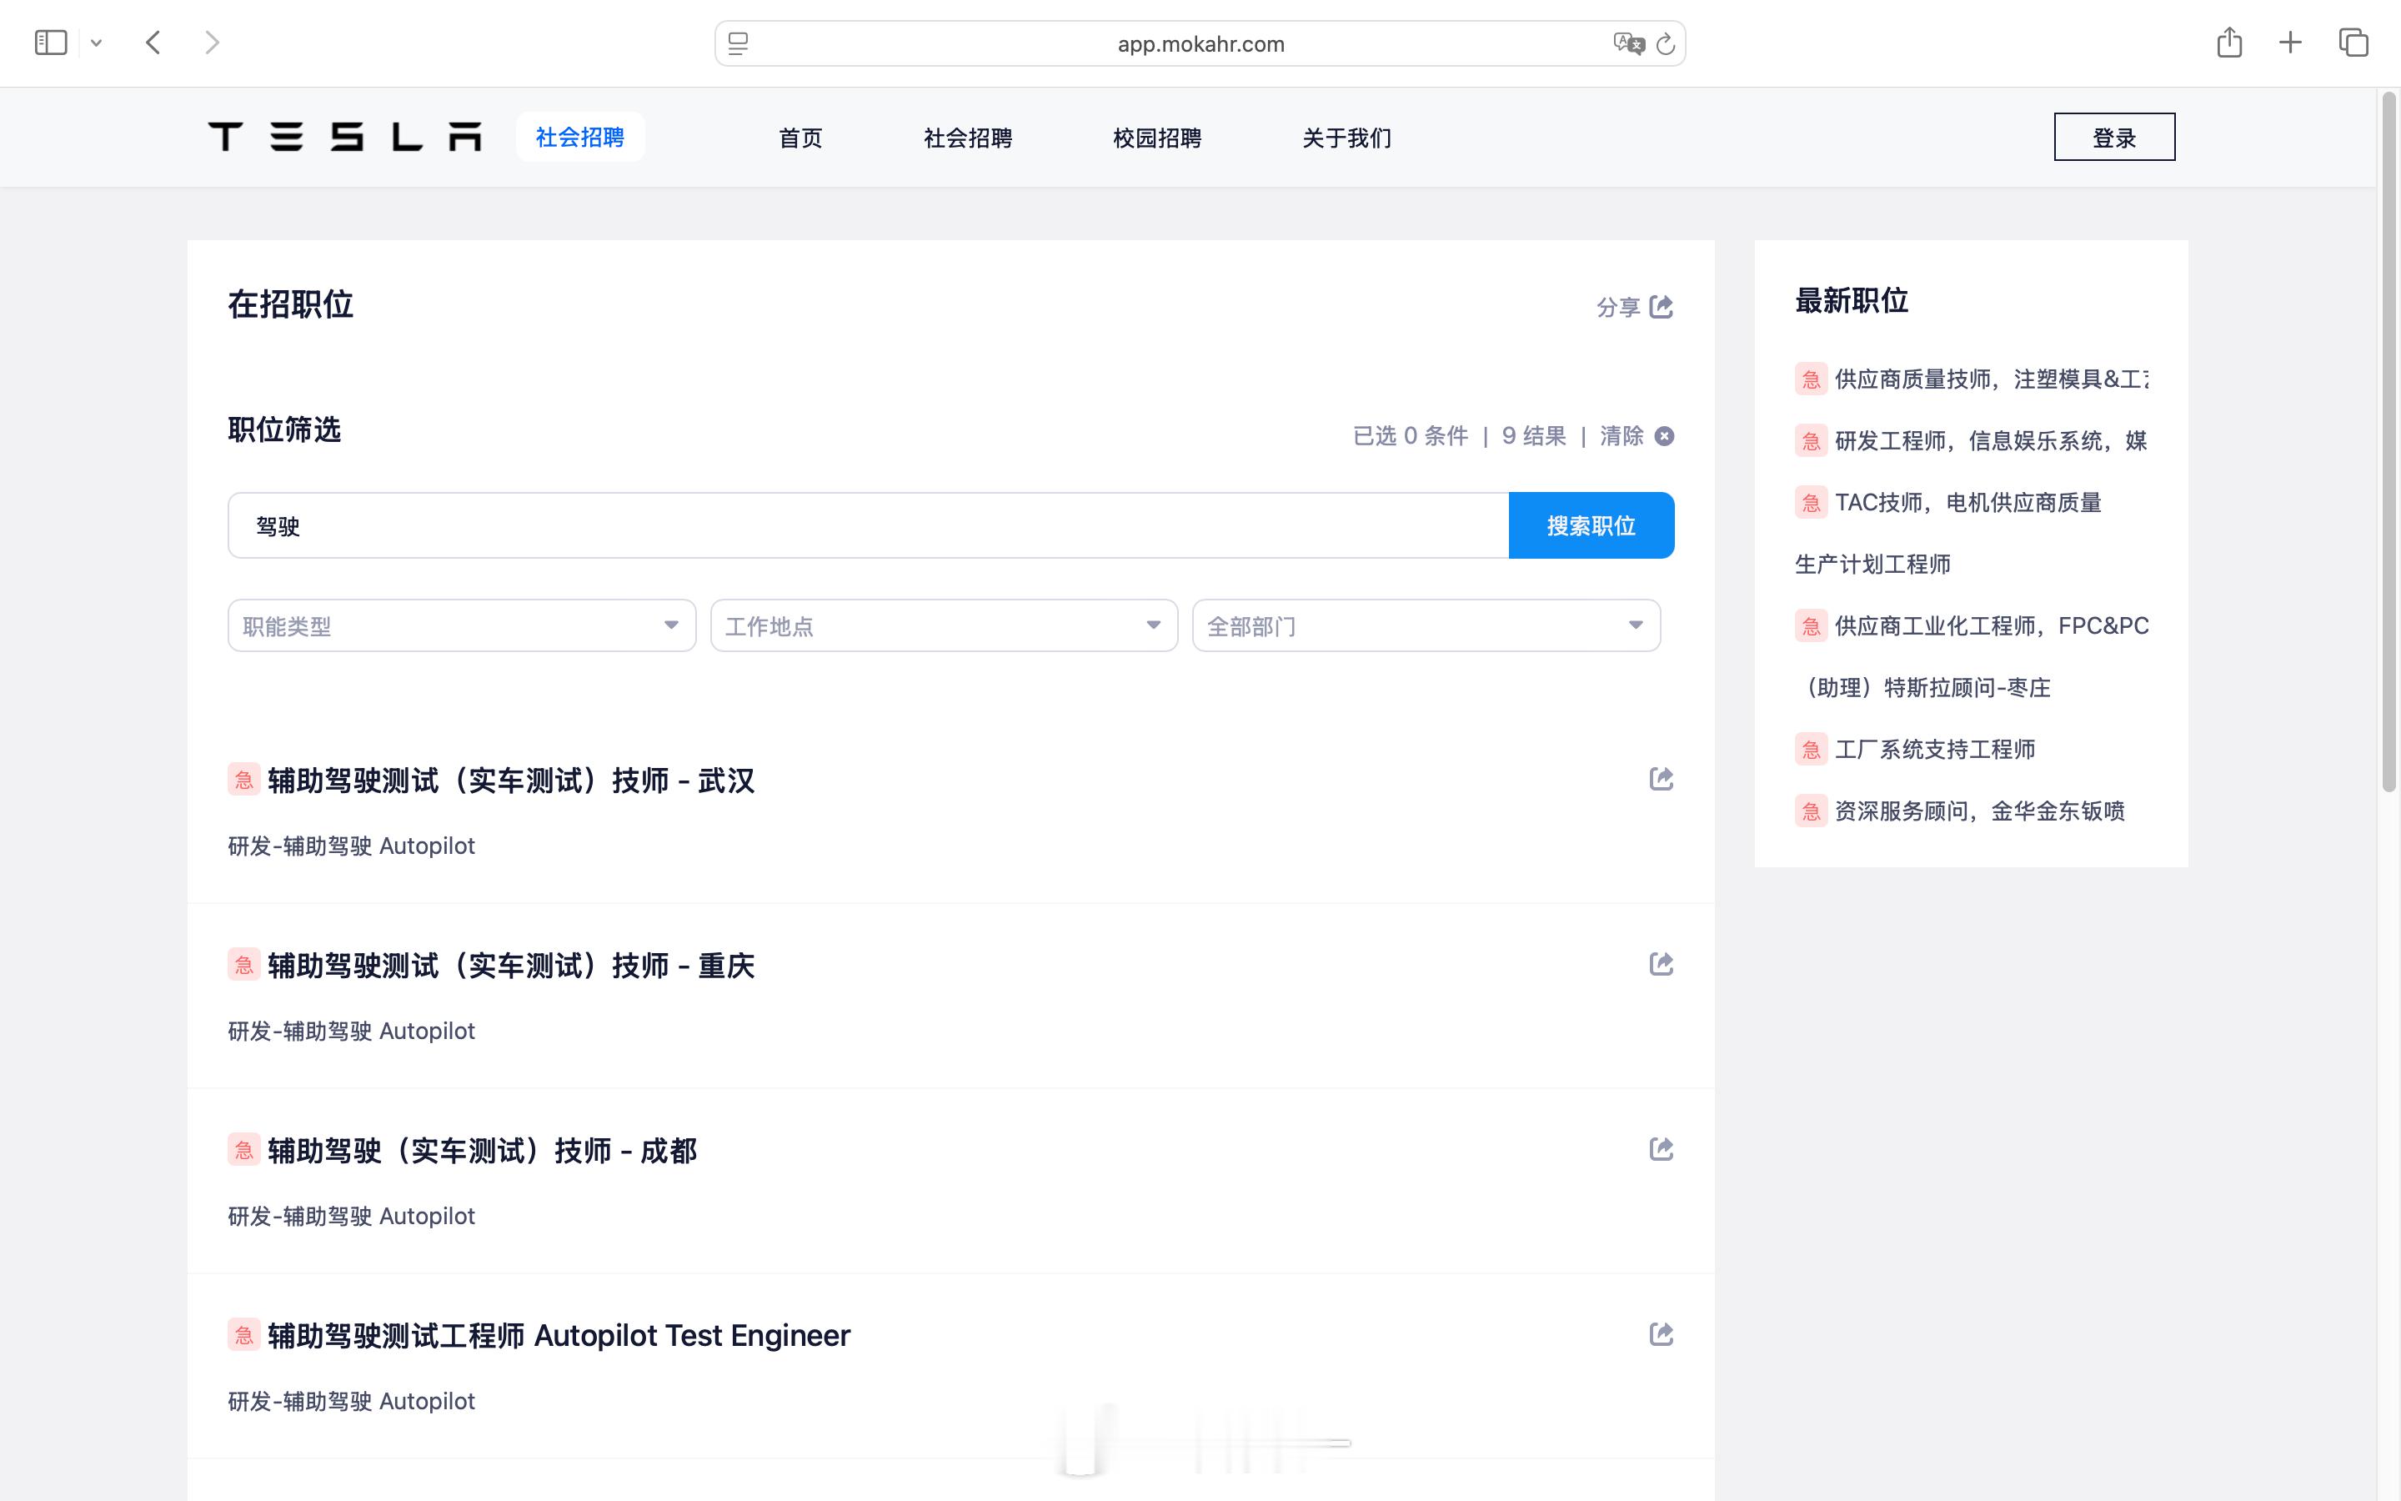Open latest job 供应商工业化工程师，FPC&PC

pyautogui.click(x=1991, y=625)
